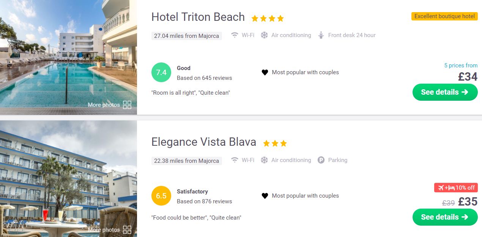Click air conditioning snowflake icon for Hotel Triton Beach

pyautogui.click(x=264, y=35)
